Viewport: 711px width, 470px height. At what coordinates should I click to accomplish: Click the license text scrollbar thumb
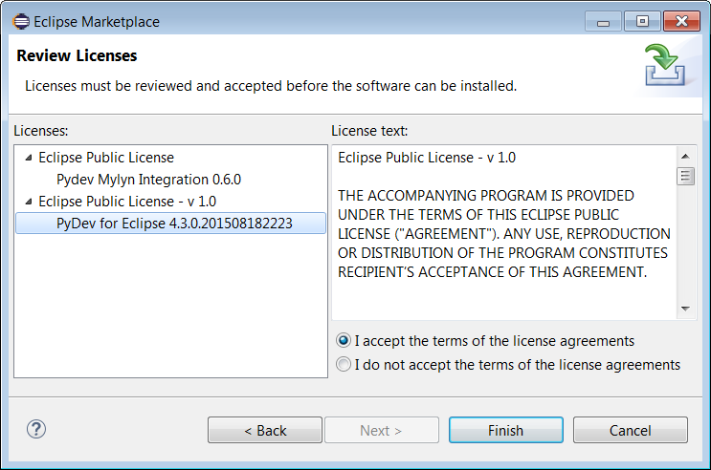pos(685,176)
